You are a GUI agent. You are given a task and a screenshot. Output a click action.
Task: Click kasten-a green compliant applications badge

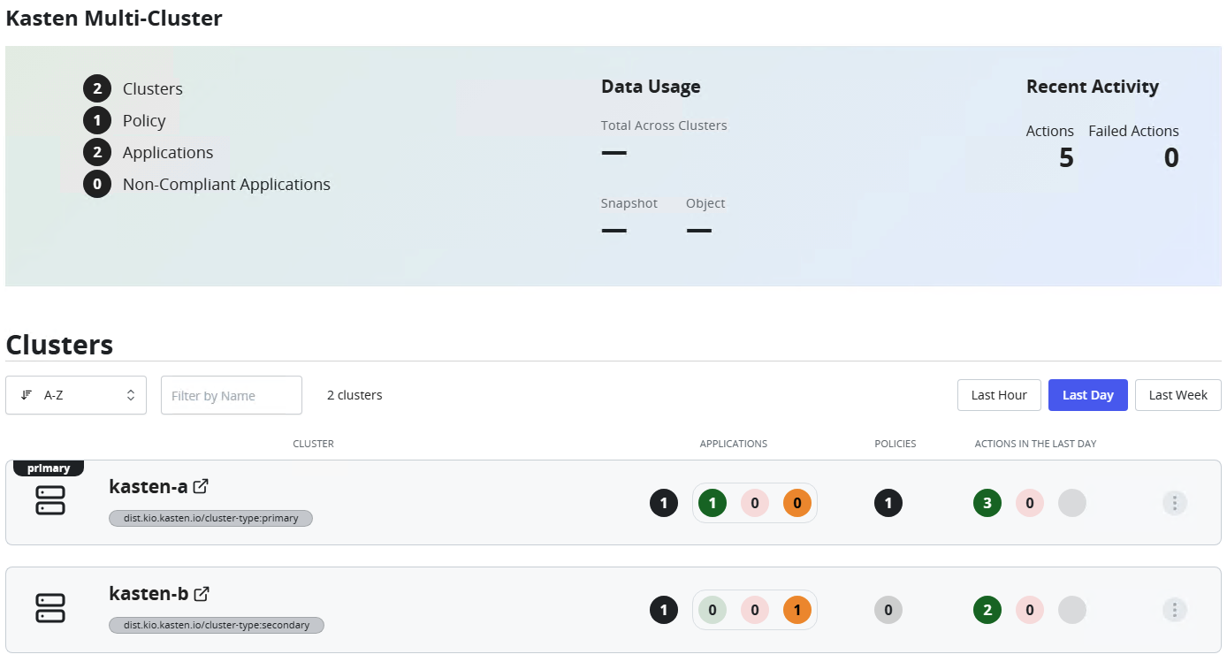pyautogui.click(x=712, y=503)
